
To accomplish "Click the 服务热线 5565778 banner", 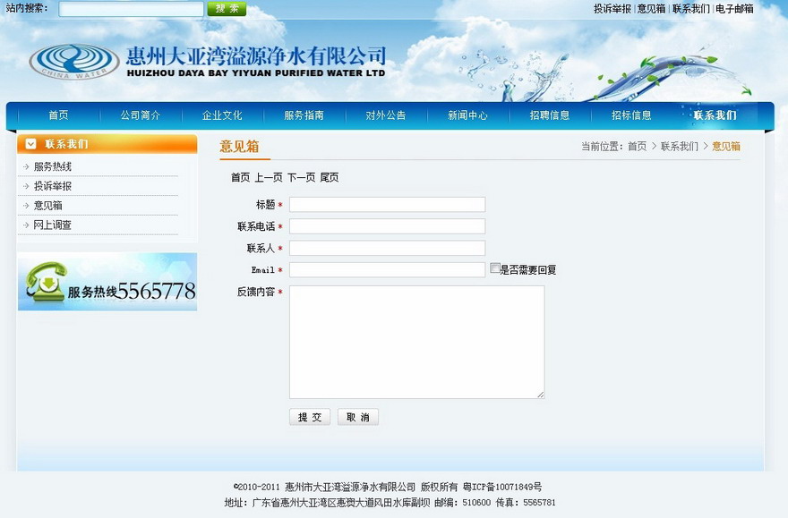I will point(107,282).
